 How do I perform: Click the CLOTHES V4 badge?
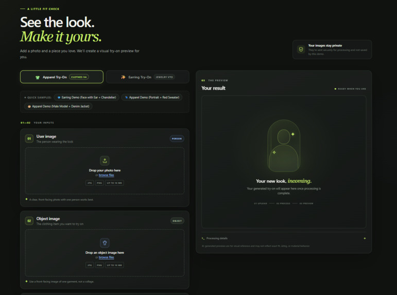tap(79, 77)
